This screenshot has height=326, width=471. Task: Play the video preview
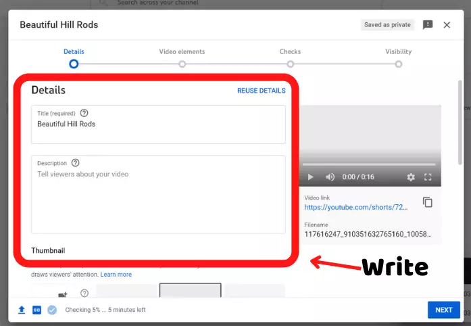[x=311, y=177]
